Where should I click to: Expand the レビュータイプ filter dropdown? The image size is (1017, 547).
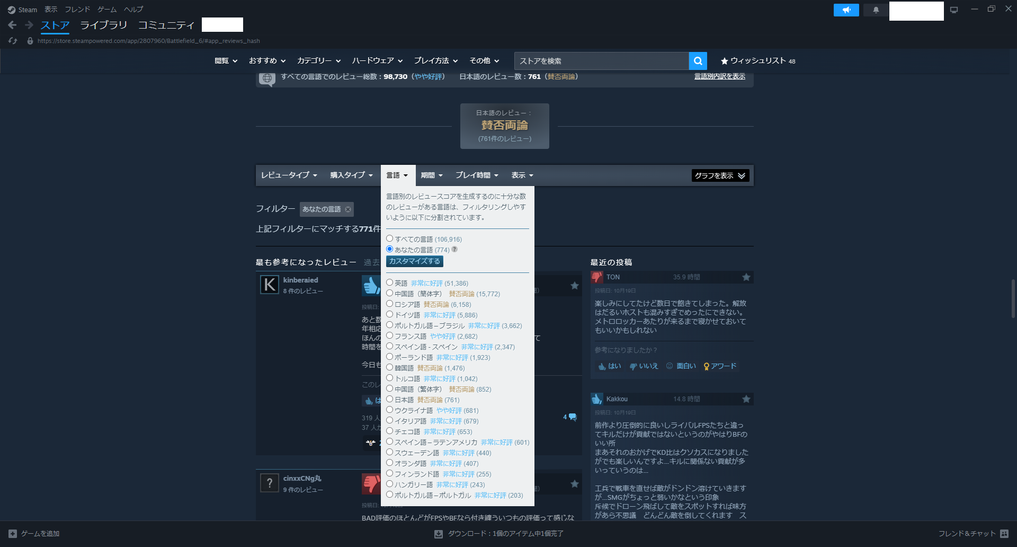coord(289,175)
